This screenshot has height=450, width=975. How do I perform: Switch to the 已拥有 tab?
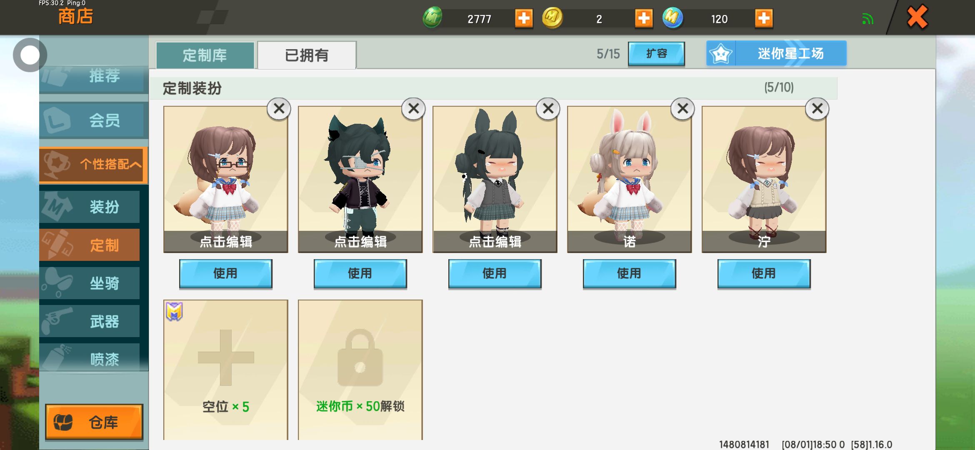[x=307, y=55]
